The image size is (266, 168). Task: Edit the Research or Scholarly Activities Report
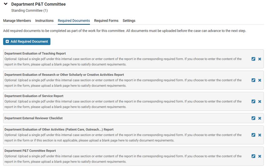pos(253,80)
